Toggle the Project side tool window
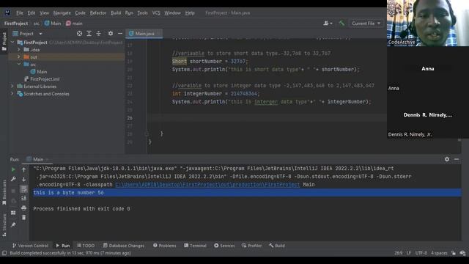Viewport: 469px width, 264px height. point(4,41)
